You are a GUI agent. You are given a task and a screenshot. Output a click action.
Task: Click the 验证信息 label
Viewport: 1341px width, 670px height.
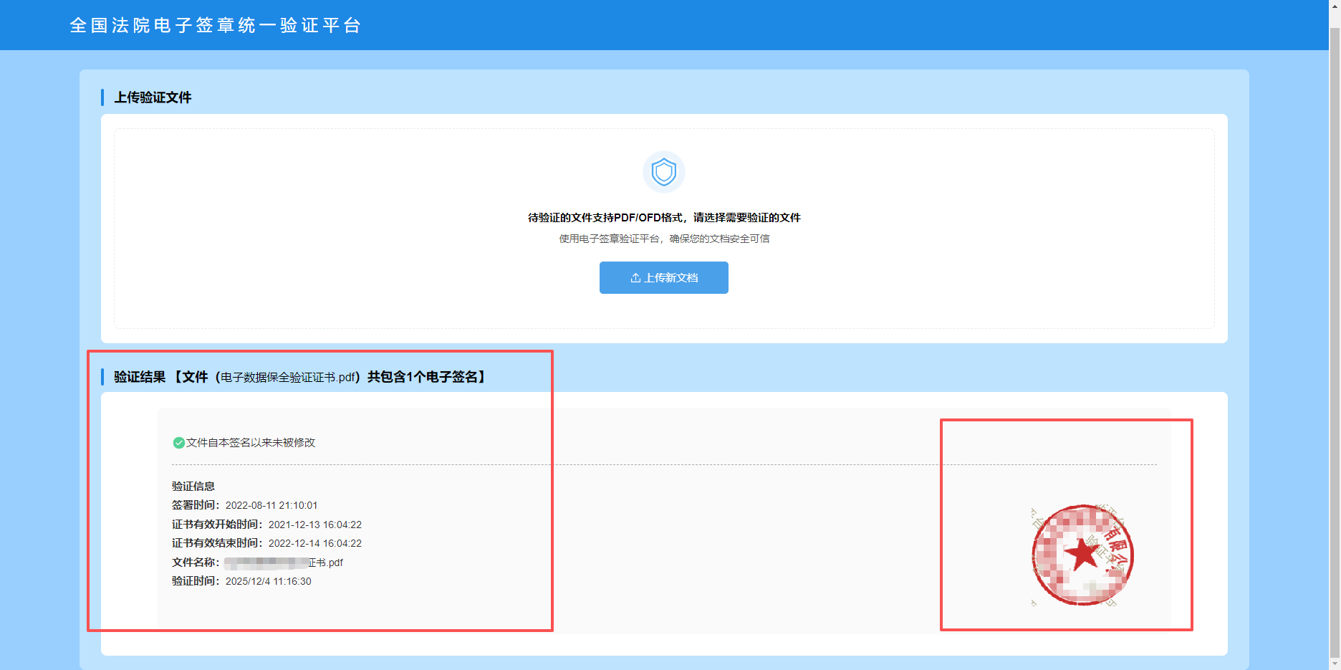[x=193, y=486]
